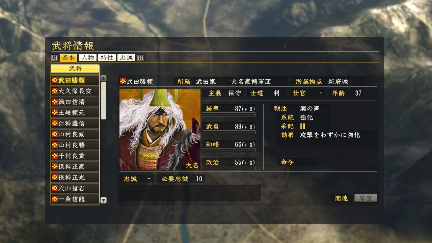Screen dimensions: 432x243
Task: Click the 采配 gauge bars icon
Action: [x=302, y=126]
